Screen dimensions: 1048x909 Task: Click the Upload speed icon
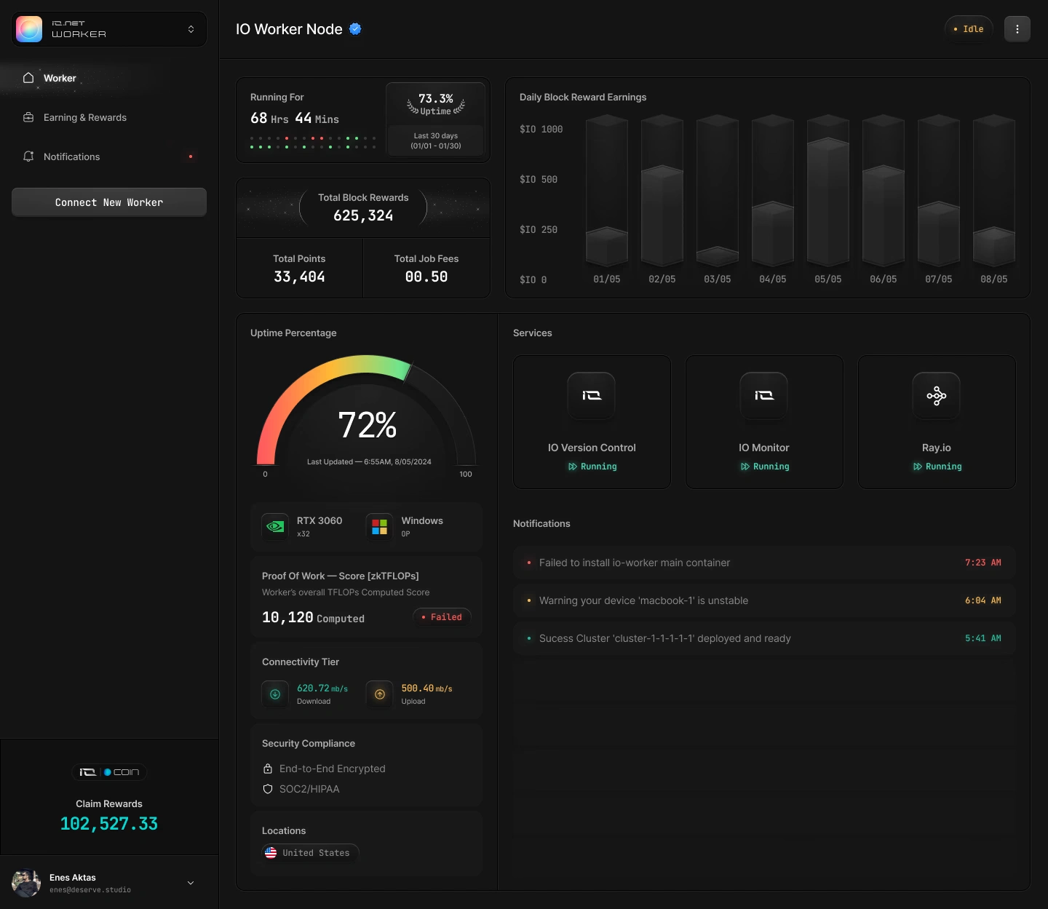pyautogui.click(x=380, y=694)
